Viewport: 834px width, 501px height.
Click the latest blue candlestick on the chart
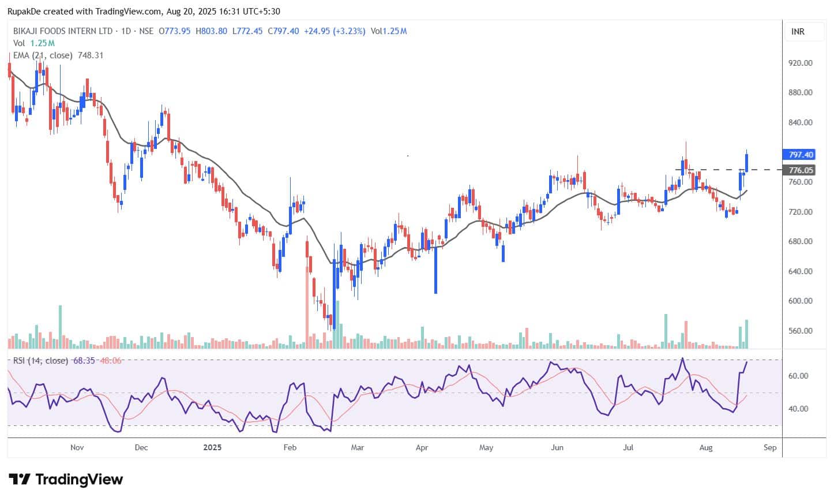click(x=747, y=162)
